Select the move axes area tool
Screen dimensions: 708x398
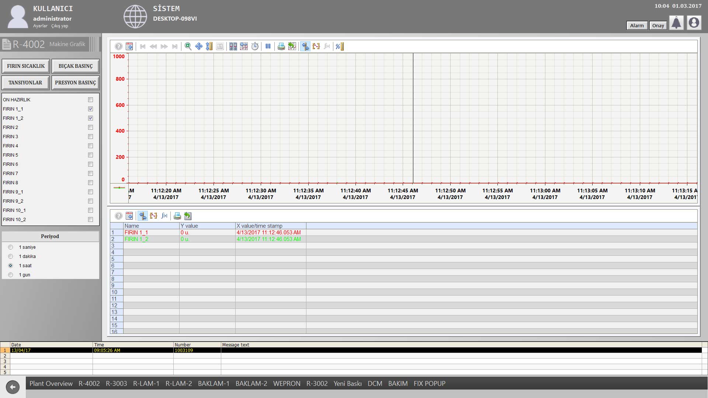pyautogui.click(x=199, y=46)
